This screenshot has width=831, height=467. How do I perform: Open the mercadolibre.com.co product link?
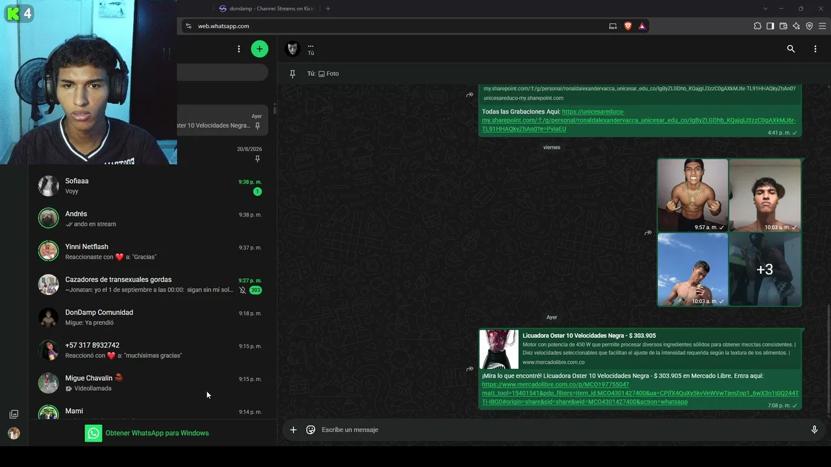point(640,393)
